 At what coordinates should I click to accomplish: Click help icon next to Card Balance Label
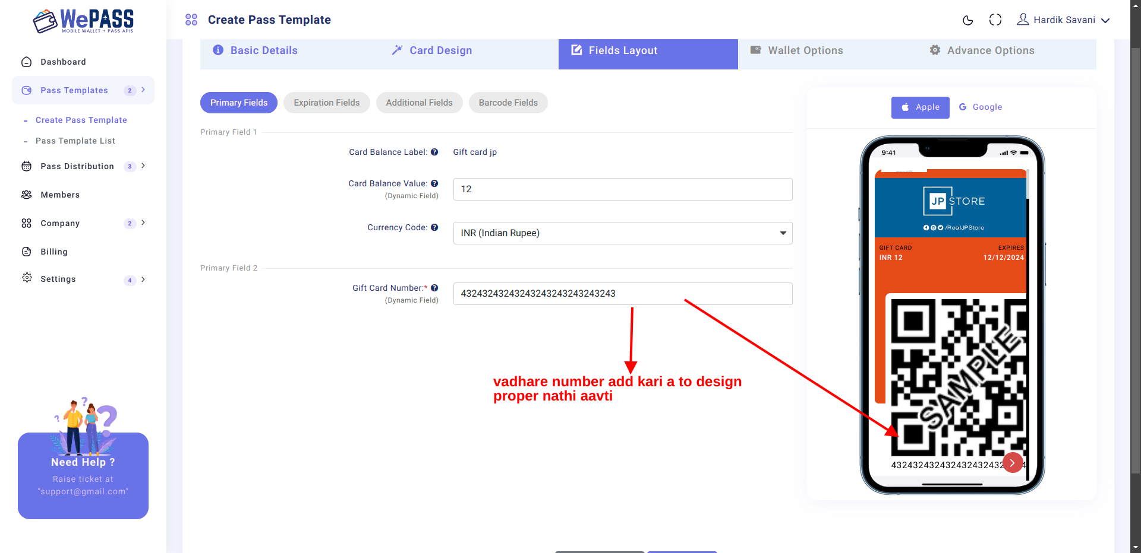(x=434, y=152)
